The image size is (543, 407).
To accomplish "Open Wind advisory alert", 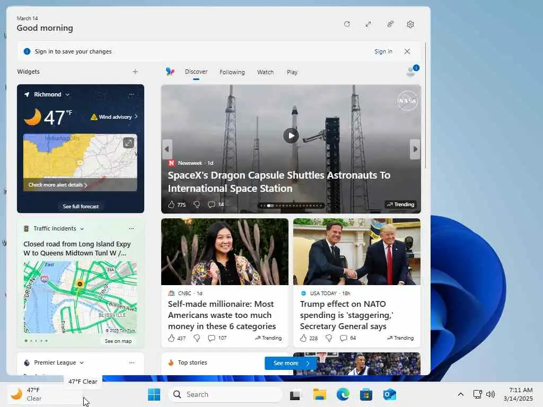I will [115, 117].
